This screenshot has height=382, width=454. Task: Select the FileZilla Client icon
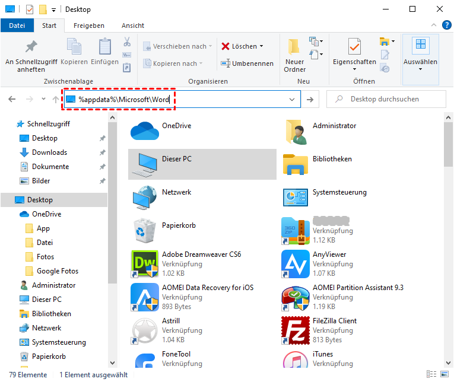pyautogui.click(x=296, y=330)
